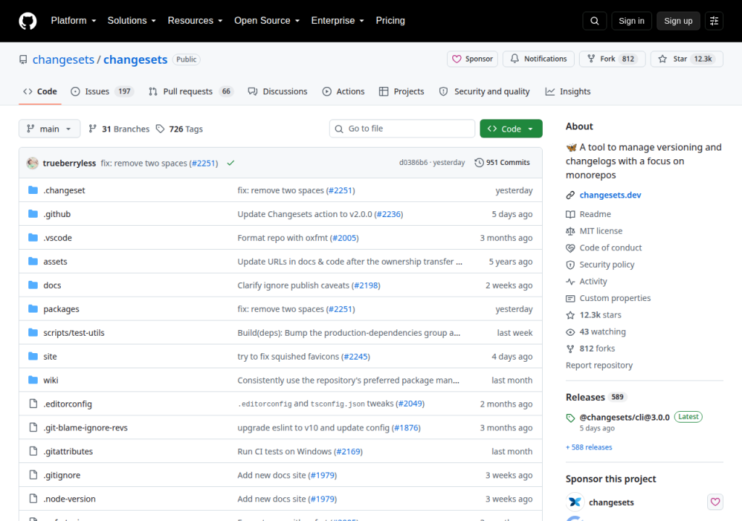
Task: Expand the Solutions dropdown menu
Action: [x=131, y=21]
